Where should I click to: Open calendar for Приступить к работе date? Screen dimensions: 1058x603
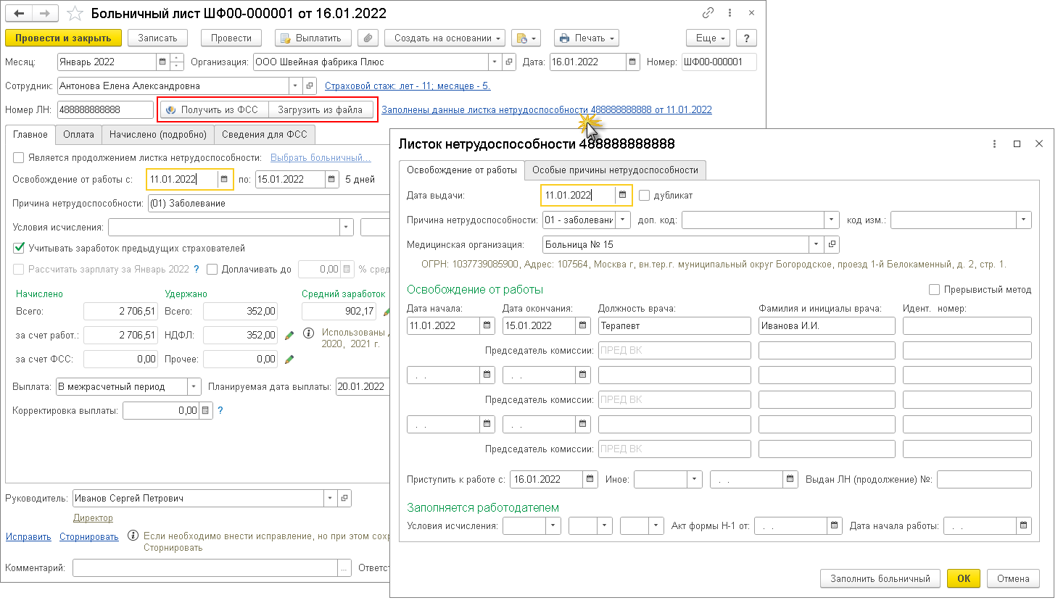pyautogui.click(x=590, y=480)
